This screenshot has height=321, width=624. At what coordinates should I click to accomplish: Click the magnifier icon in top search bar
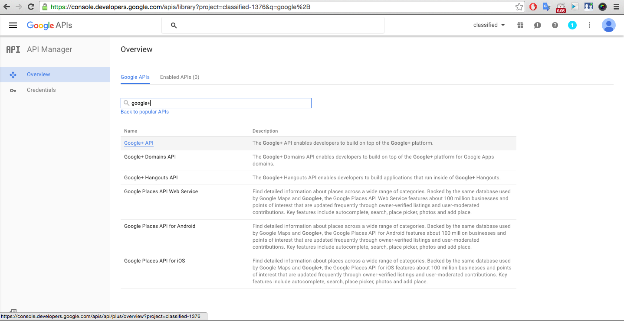pos(174,26)
